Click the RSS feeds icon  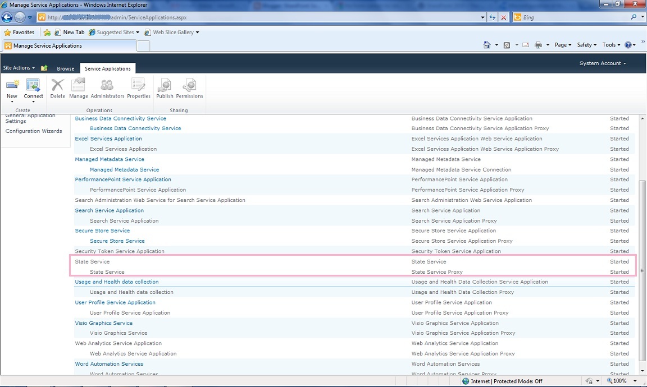coord(507,45)
